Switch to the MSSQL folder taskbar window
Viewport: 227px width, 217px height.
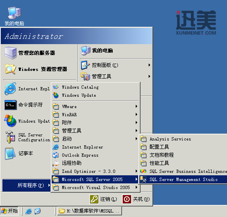pyautogui.click(x=90, y=211)
